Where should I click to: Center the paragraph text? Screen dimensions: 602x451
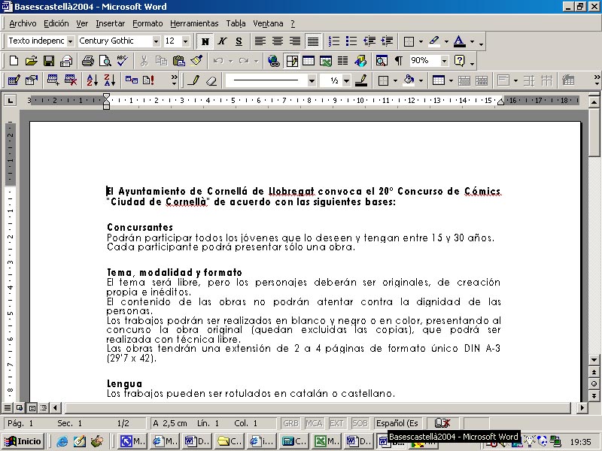278,41
